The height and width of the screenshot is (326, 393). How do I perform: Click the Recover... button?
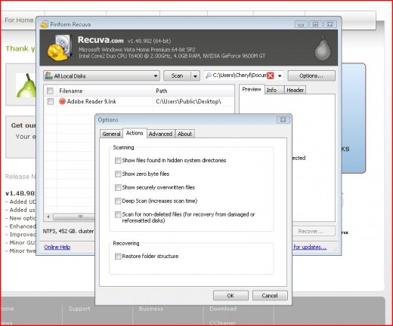pos(314,231)
